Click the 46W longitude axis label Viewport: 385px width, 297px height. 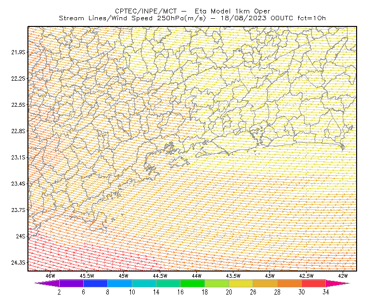[x=51, y=276]
